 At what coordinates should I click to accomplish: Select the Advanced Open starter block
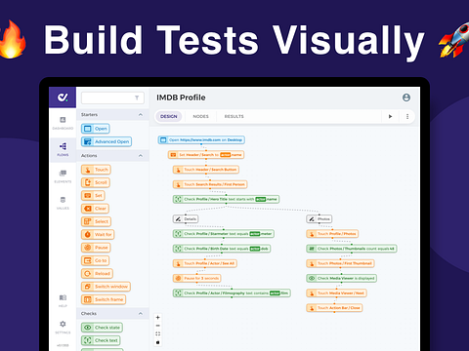click(x=107, y=141)
